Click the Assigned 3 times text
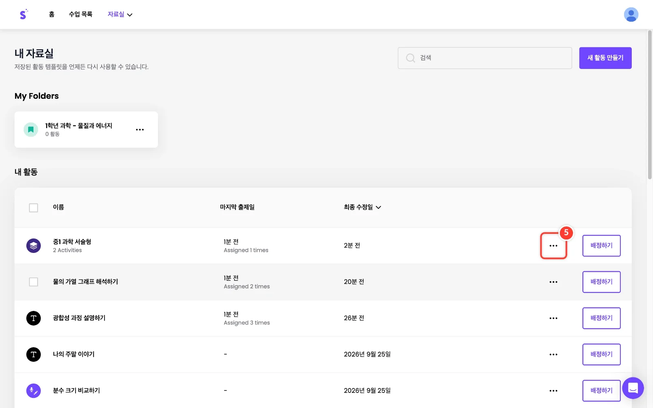Screen dimensions: 653x408 coord(247,323)
